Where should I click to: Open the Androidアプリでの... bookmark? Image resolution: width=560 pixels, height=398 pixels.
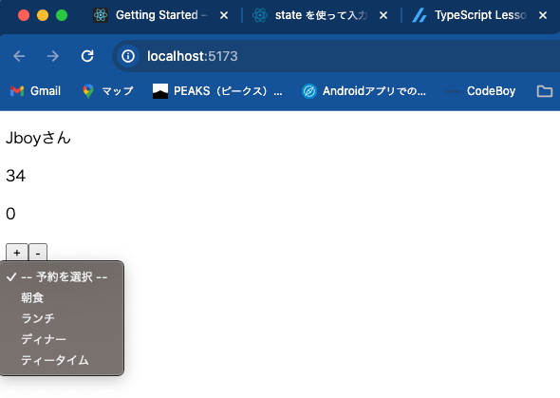click(364, 91)
